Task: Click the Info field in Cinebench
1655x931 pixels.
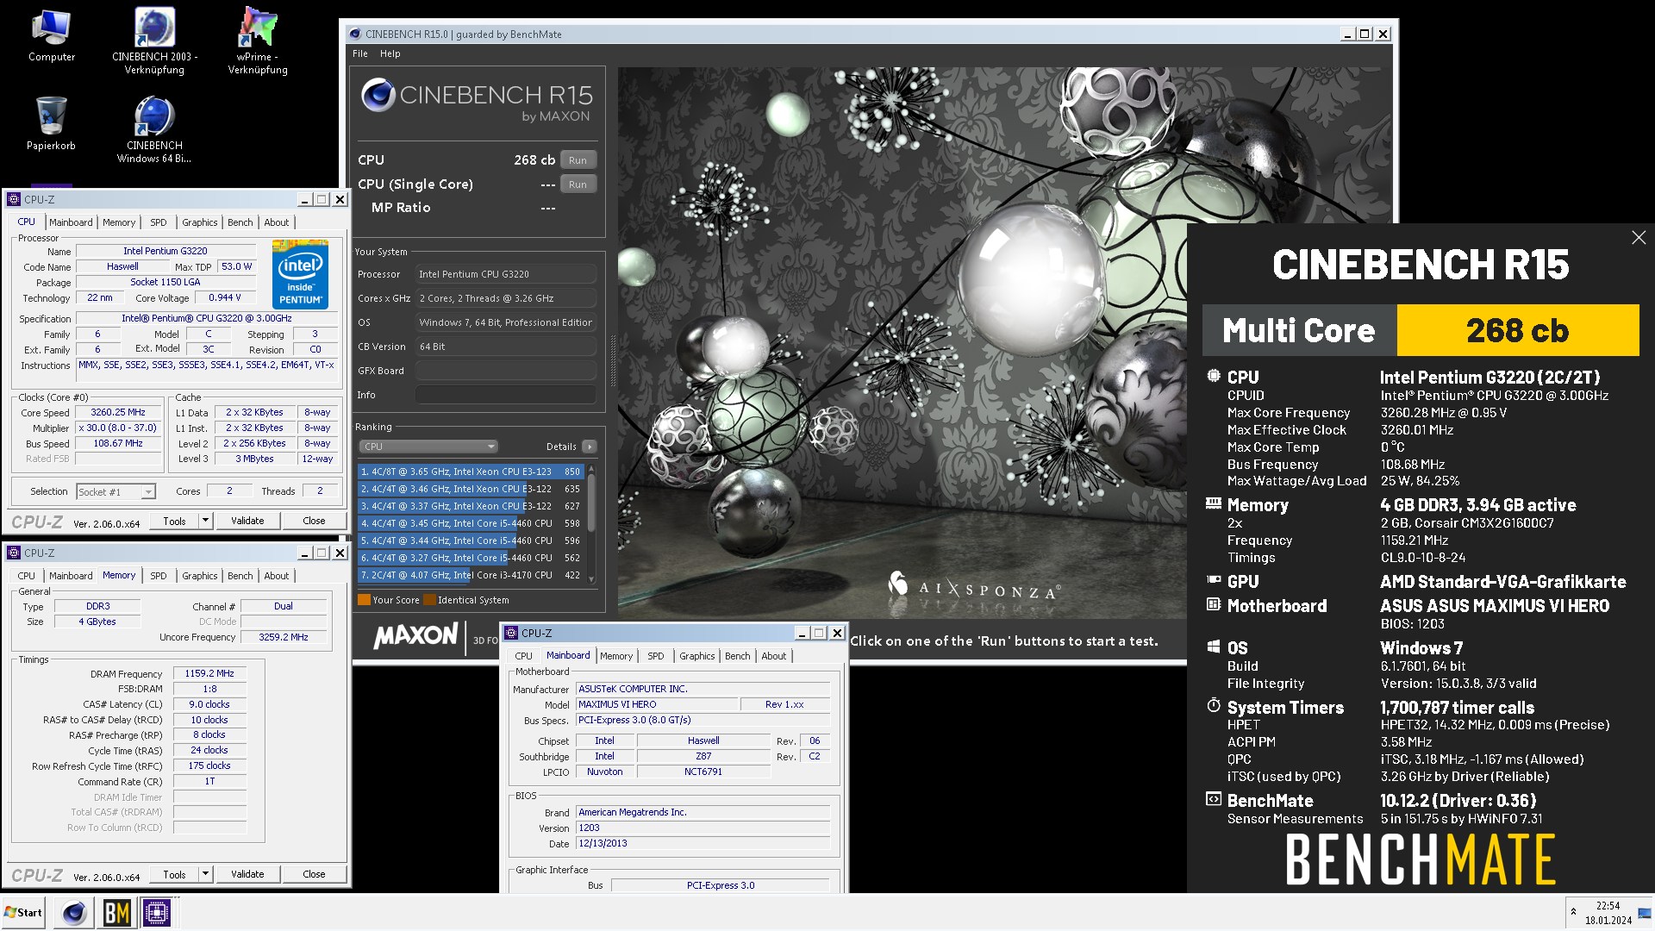Action: coord(506,395)
